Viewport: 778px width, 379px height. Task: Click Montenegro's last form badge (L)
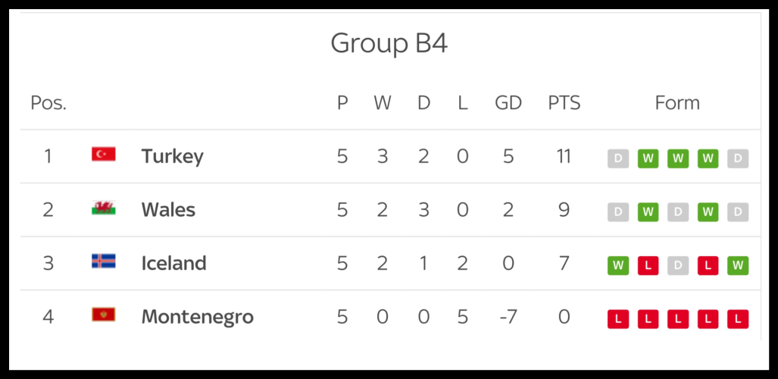(738, 319)
